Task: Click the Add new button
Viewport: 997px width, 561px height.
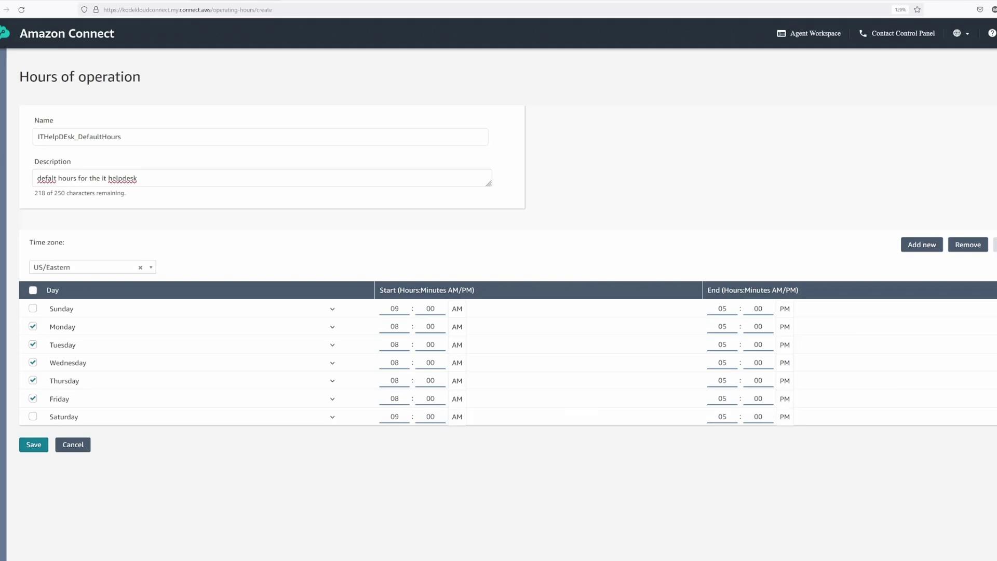Action: click(921, 245)
